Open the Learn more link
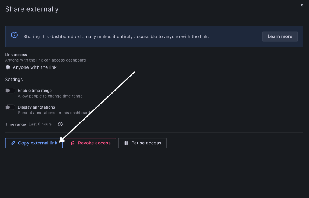This screenshot has height=198, width=309. point(280,36)
